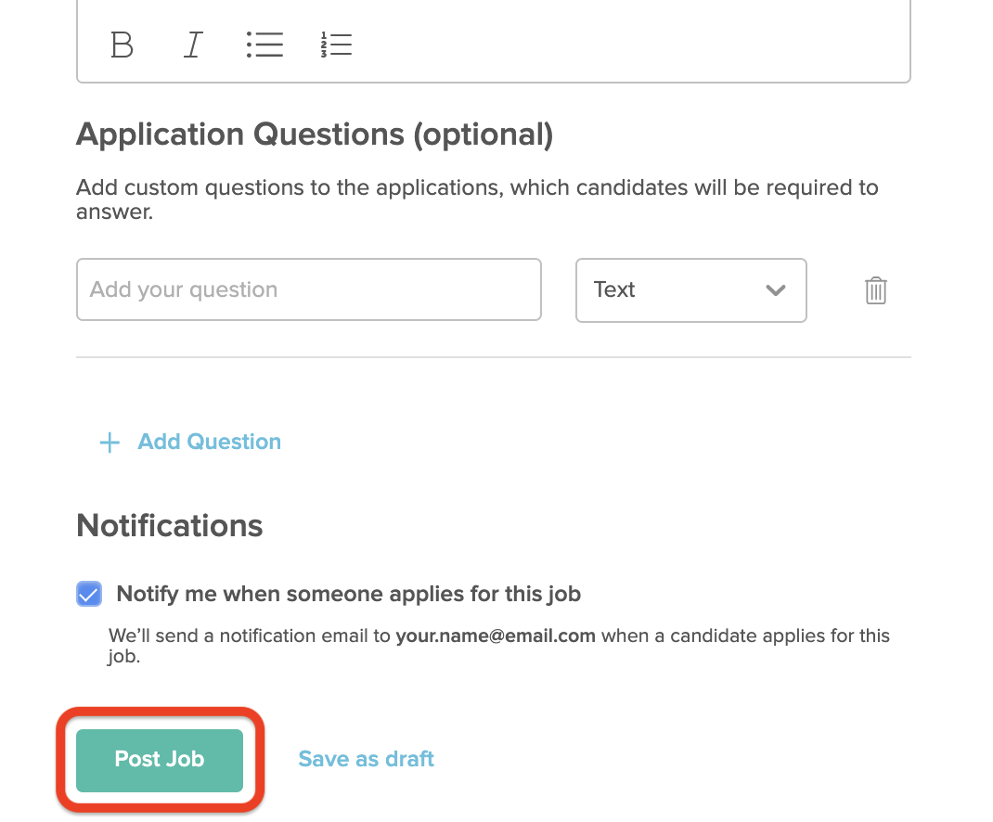Click the Post Job button
The image size is (993, 822).
(160, 760)
